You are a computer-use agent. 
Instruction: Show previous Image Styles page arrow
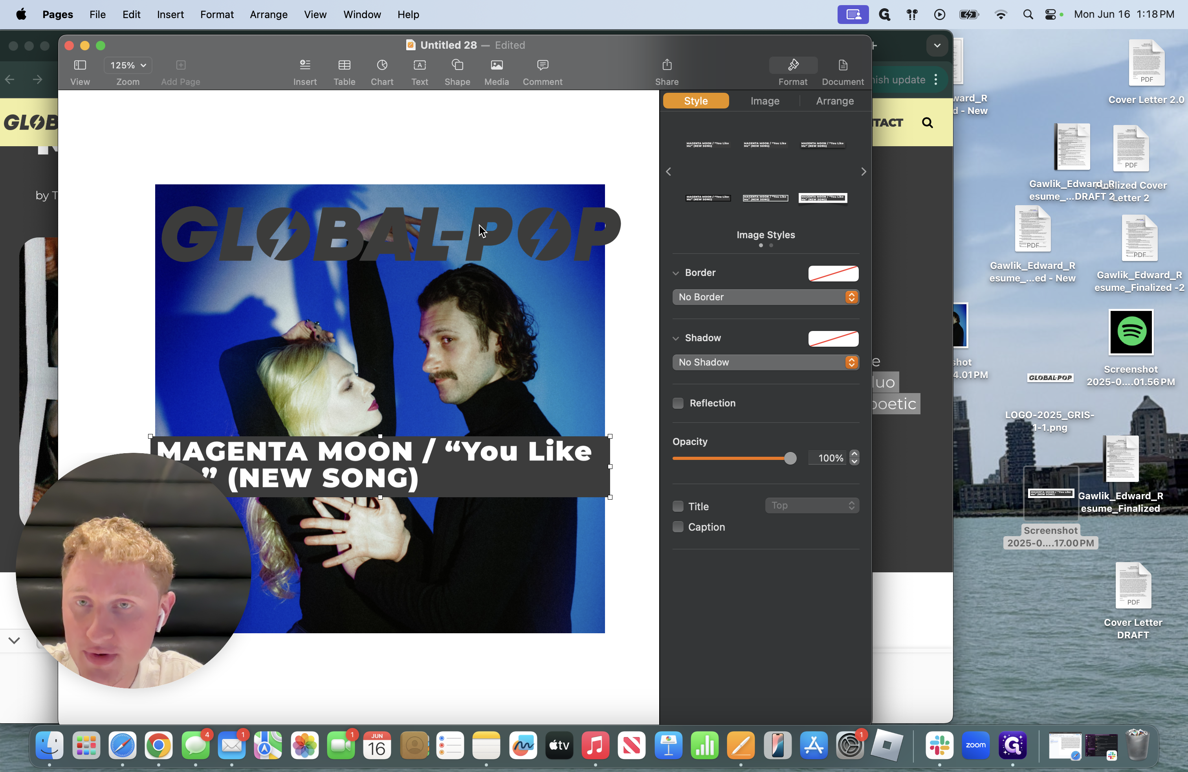tap(668, 172)
